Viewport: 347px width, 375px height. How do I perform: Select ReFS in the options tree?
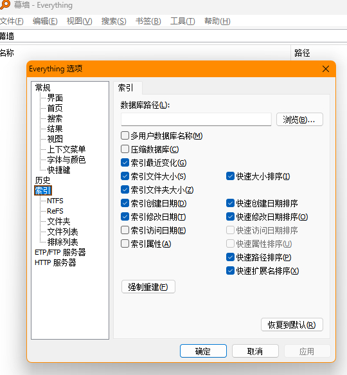(x=55, y=211)
